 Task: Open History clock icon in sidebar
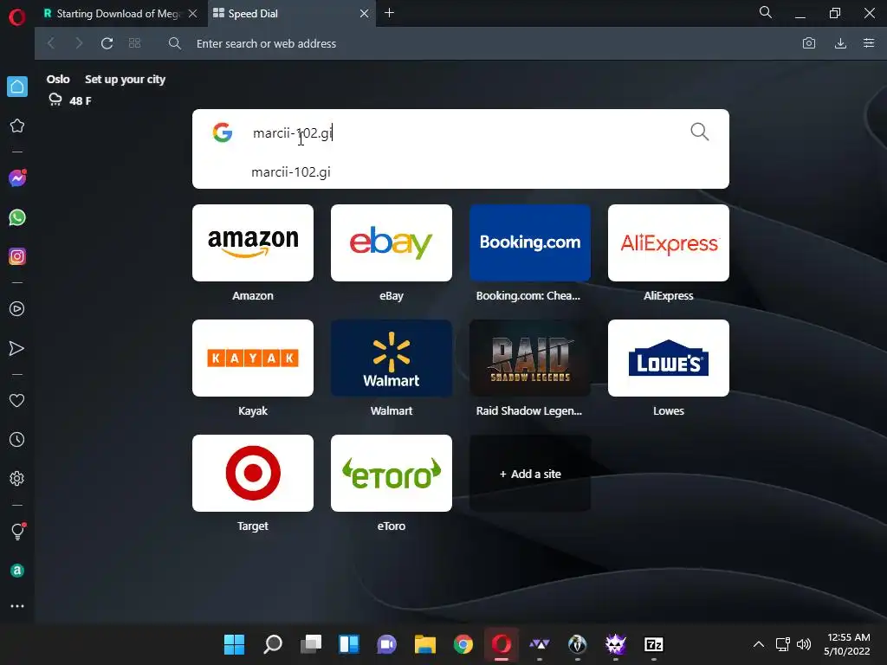pyautogui.click(x=17, y=439)
